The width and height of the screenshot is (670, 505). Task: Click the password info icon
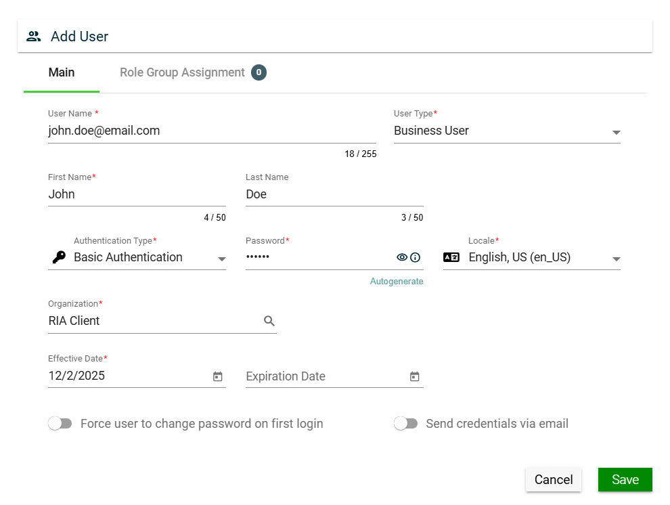[x=416, y=257]
